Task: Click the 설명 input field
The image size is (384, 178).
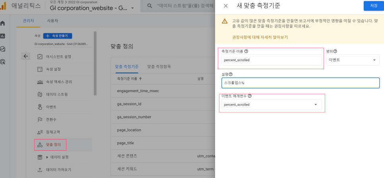Action: click(301, 83)
